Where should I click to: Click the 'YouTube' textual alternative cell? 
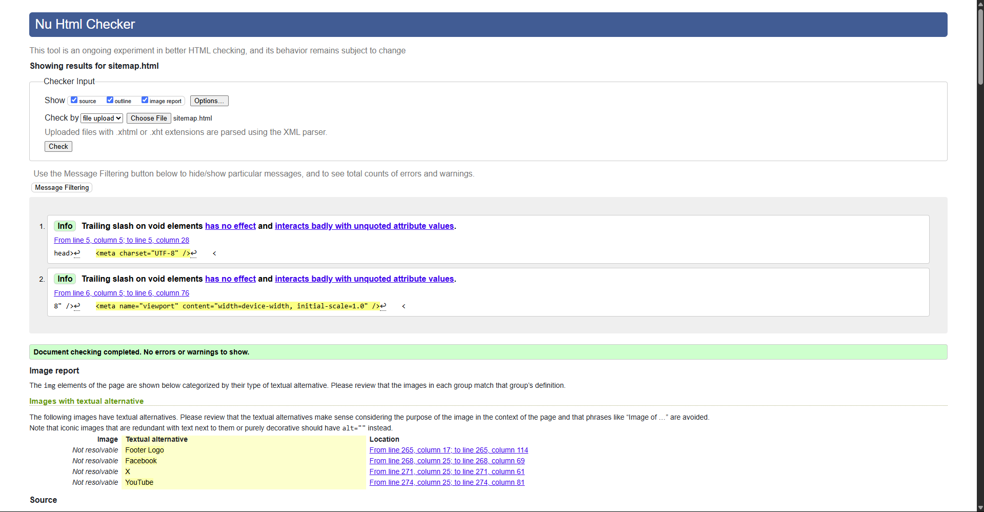point(244,483)
